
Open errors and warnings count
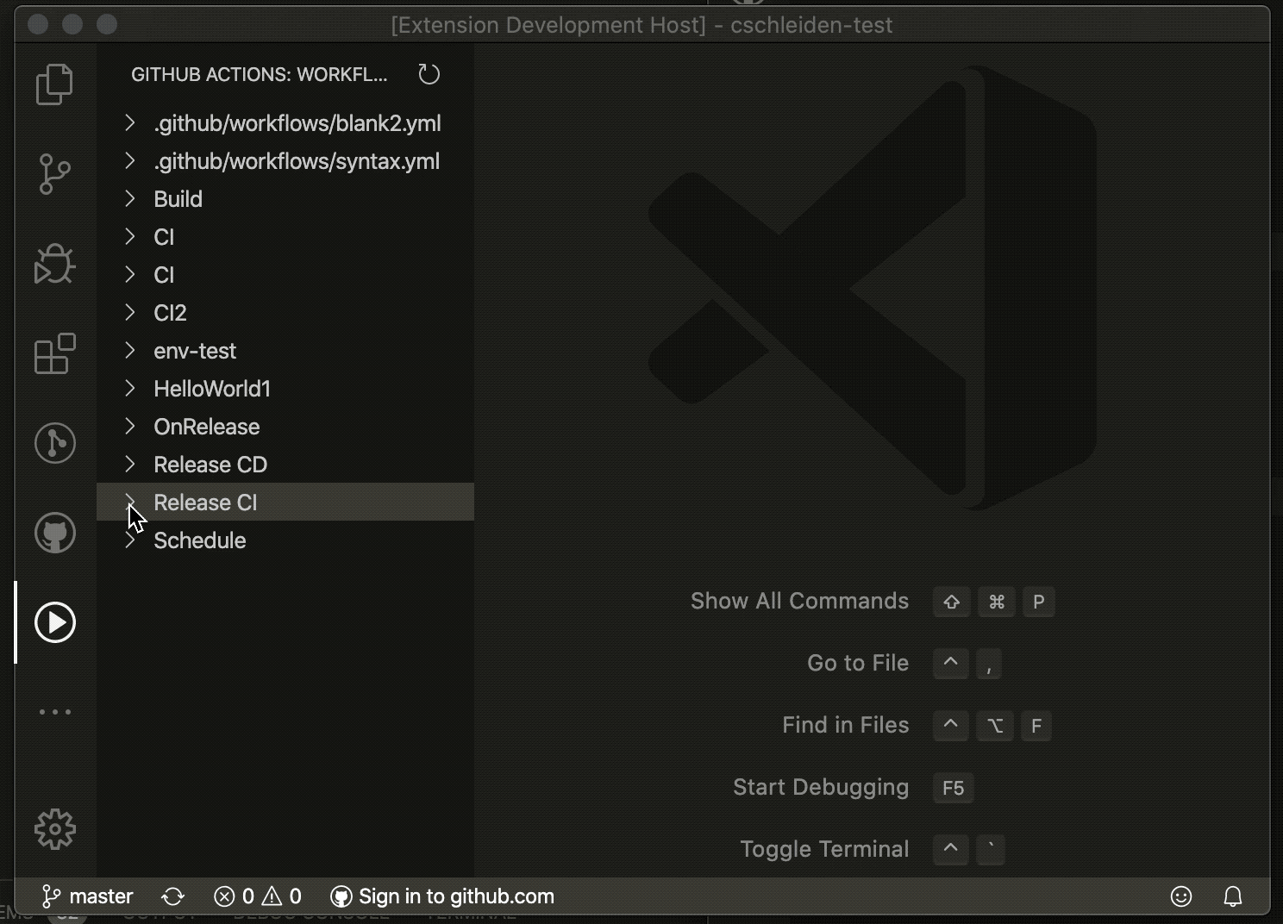[258, 896]
